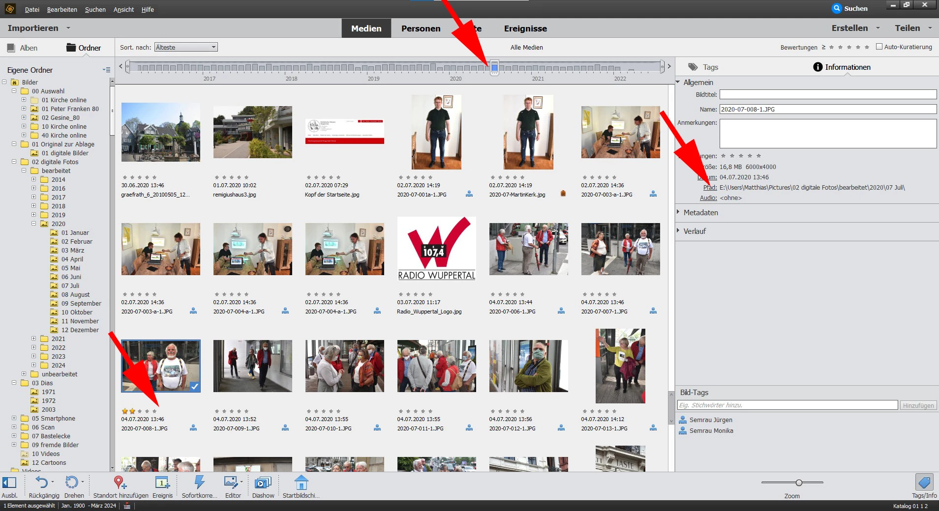Click person tag icon under 2020-07-001a-1.JPG
Screen dimensions: 939x511
469,194
